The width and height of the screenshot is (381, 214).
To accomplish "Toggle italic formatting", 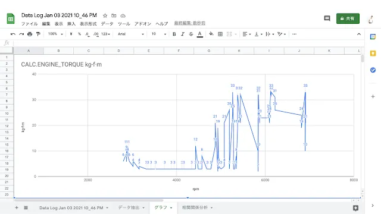I will click(x=183, y=34).
